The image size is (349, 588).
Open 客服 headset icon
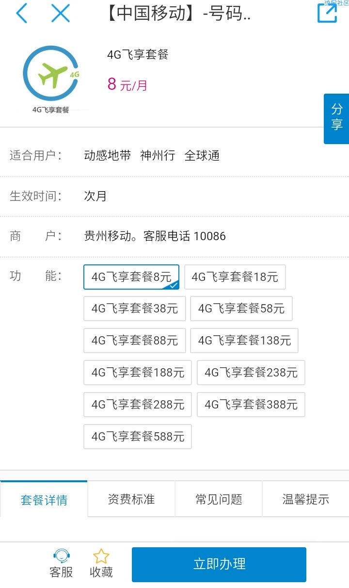coord(61,556)
